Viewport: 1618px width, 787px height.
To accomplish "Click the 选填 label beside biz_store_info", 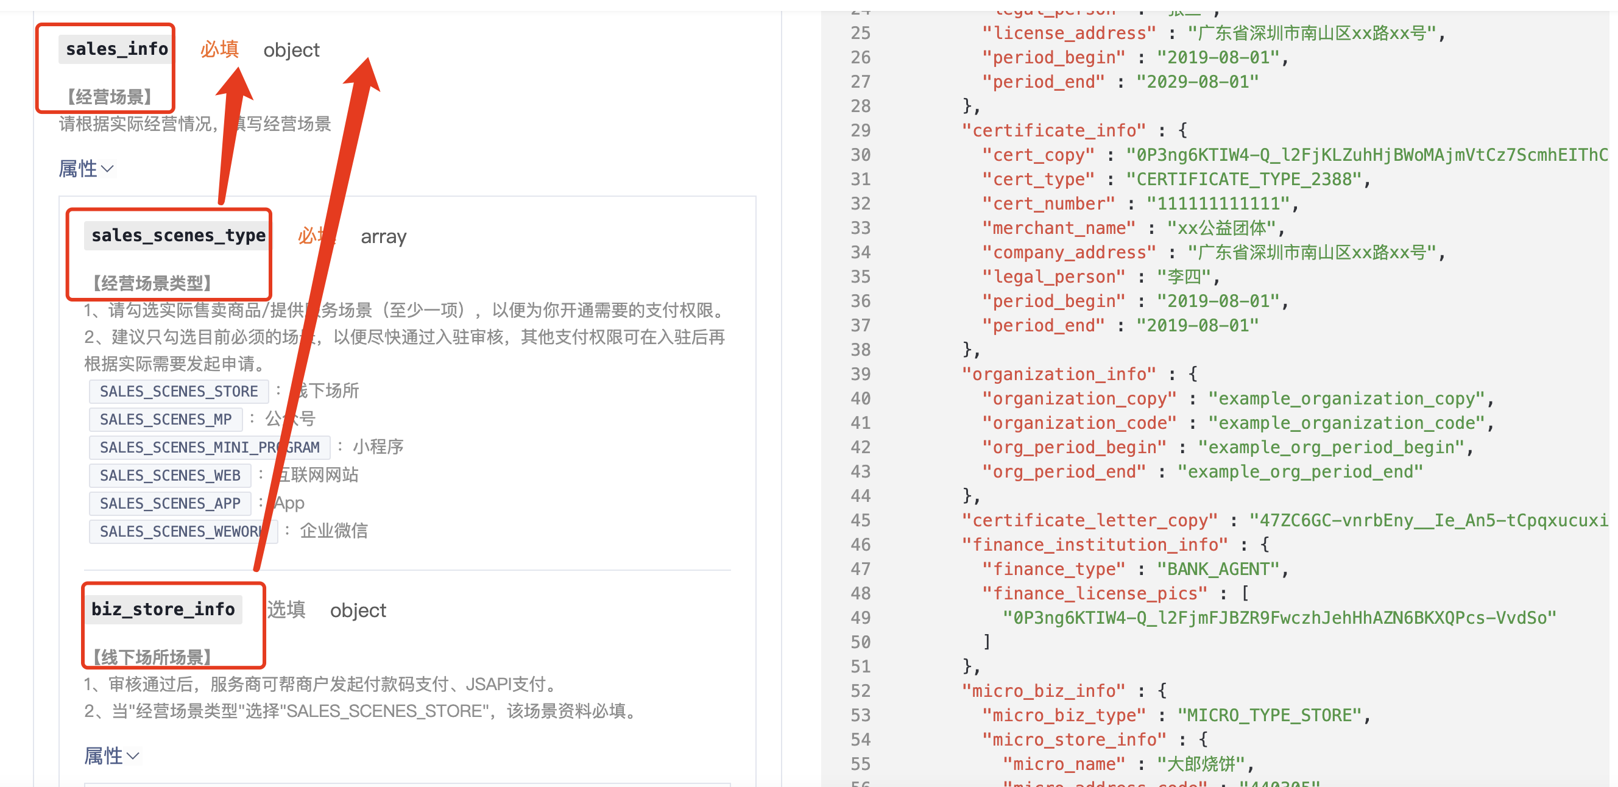I will click(286, 609).
